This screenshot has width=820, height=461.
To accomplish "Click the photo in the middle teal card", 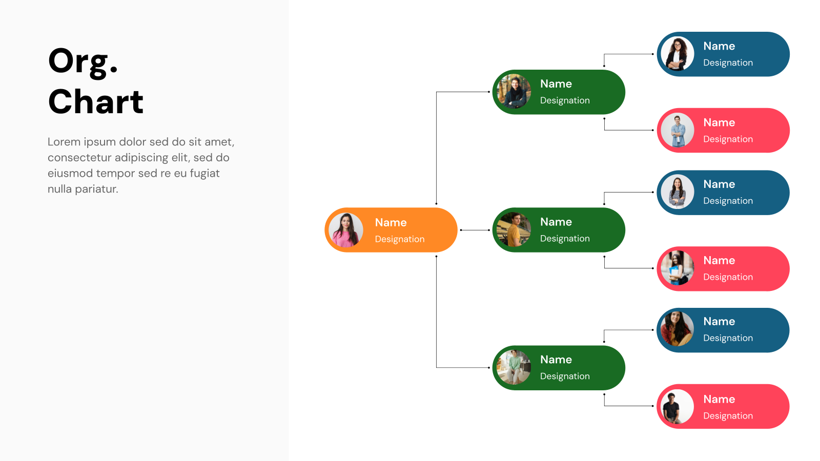I will 677,192.
